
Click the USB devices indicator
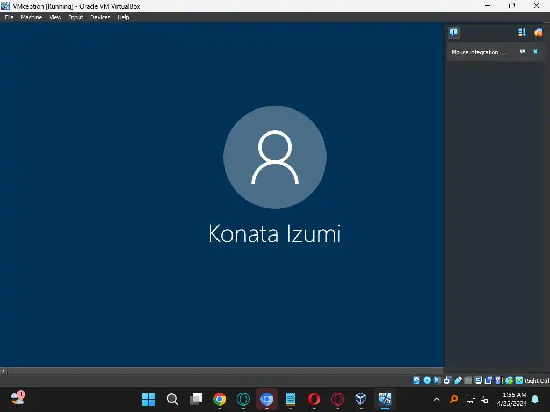pos(458,380)
